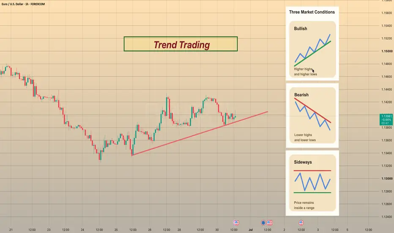The height and width of the screenshot is (233, 394).
Task: Click the 25 date label on time axis
Action: [x=116, y=230]
